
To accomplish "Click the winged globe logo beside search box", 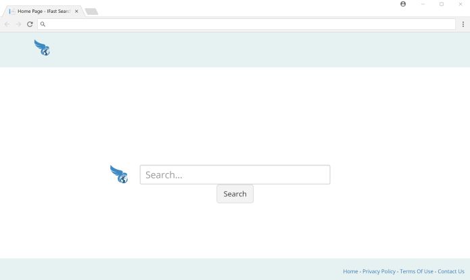I will tap(119, 174).
